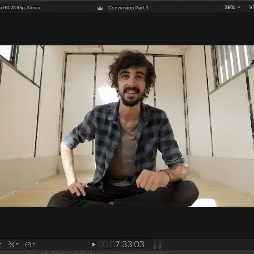This screenshot has height=254, width=254.
Task: Click the clapperboard project icon
Action: tap(100, 8)
